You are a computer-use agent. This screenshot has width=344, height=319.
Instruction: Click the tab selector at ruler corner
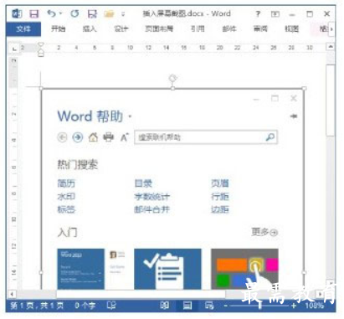point(13,48)
